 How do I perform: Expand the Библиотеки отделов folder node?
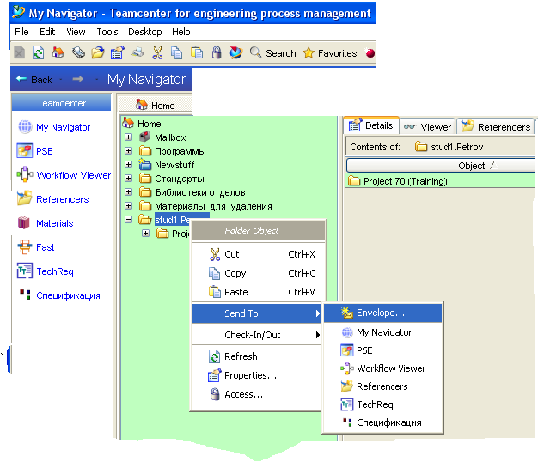[x=128, y=192]
